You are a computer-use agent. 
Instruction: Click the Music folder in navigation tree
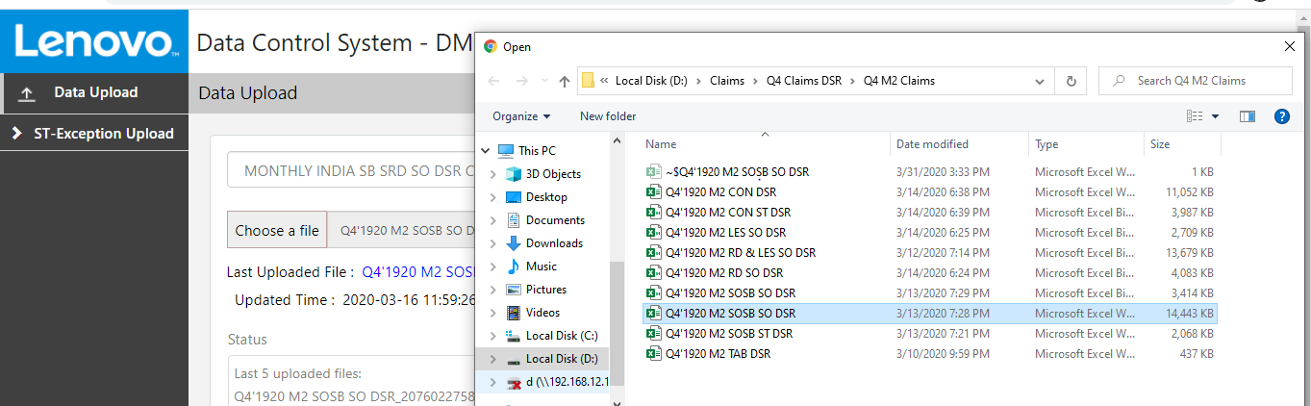[x=541, y=266]
